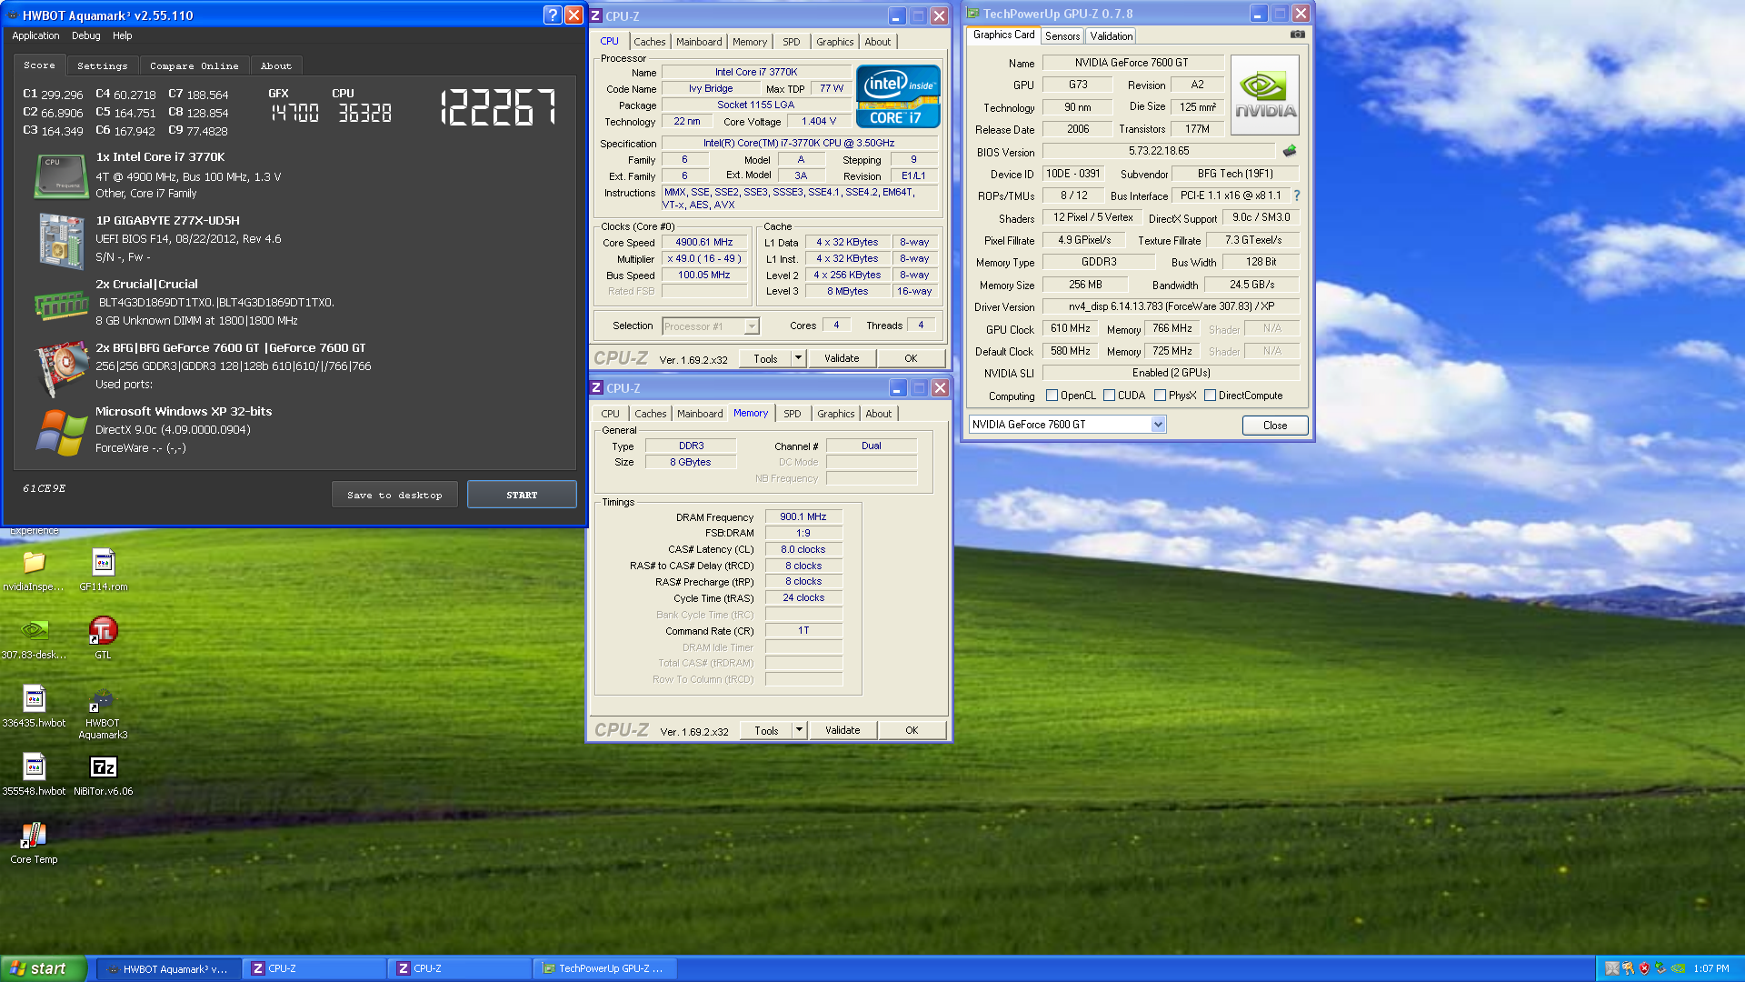
Task: Open SPD tab in lower CPU-Z
Action: pyautogui.click(x=793, y=414)
